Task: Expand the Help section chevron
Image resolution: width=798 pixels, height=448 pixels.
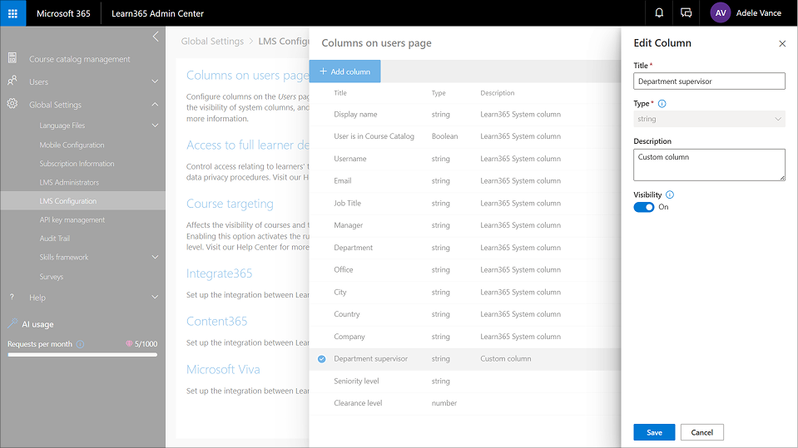Action: pos(156,297)
